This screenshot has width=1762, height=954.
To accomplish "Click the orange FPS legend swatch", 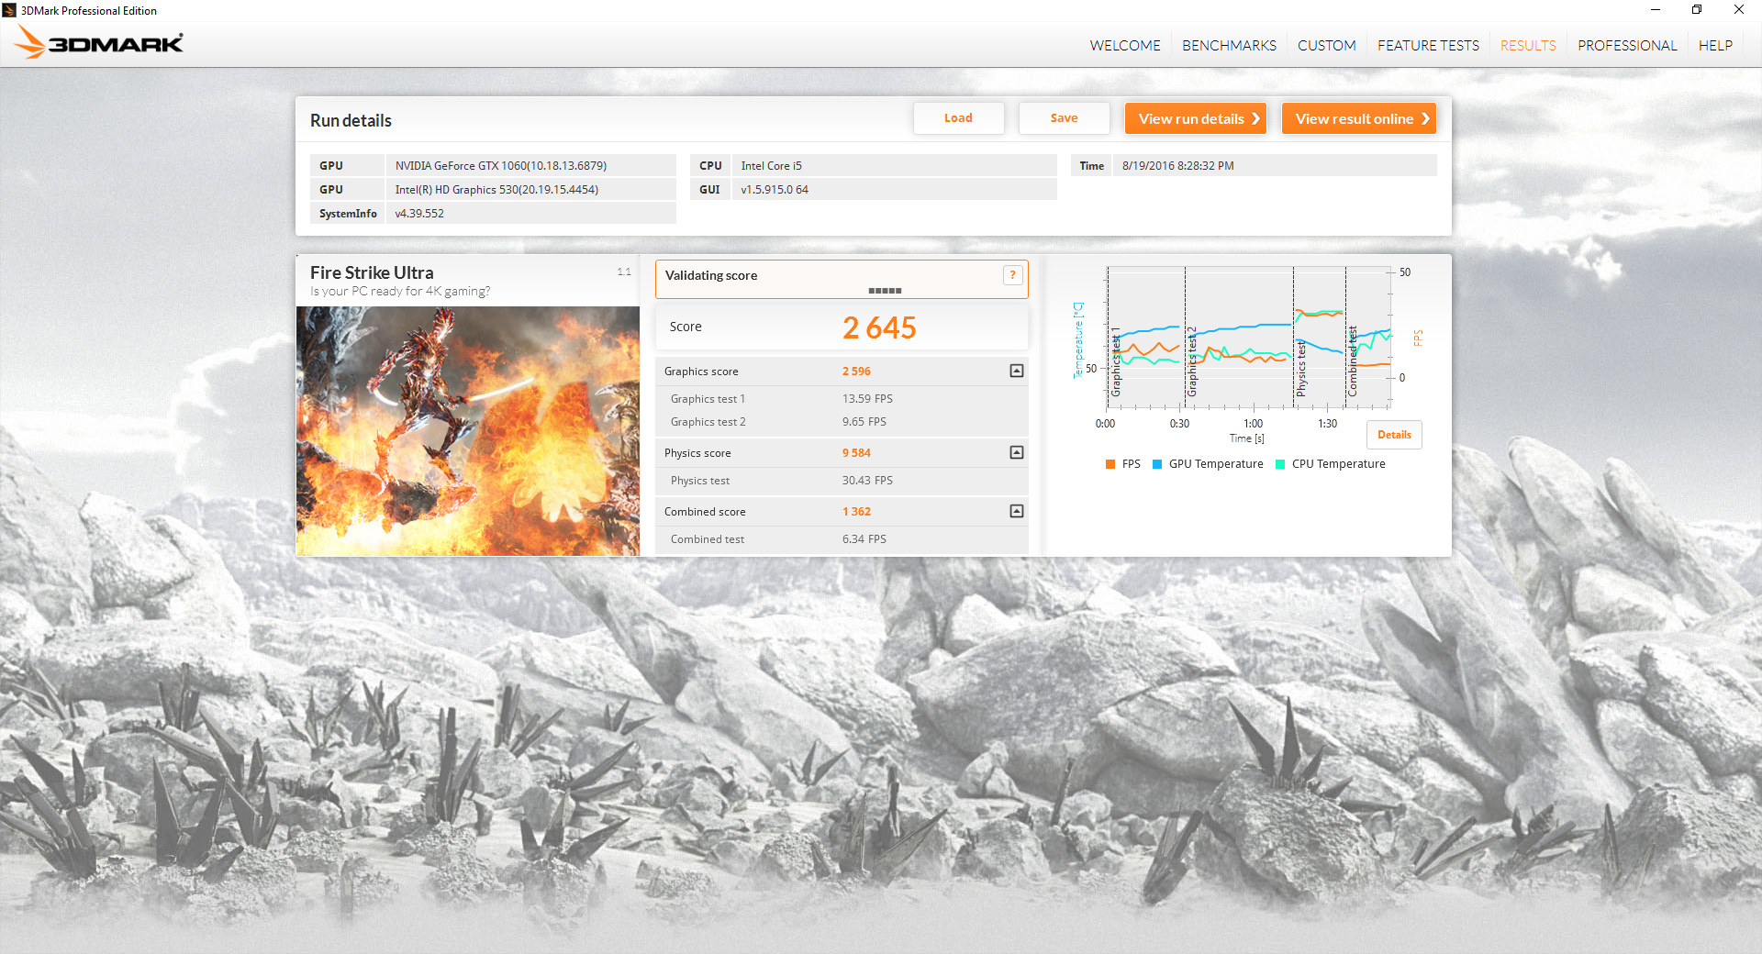I will [x=1110, y=464].
